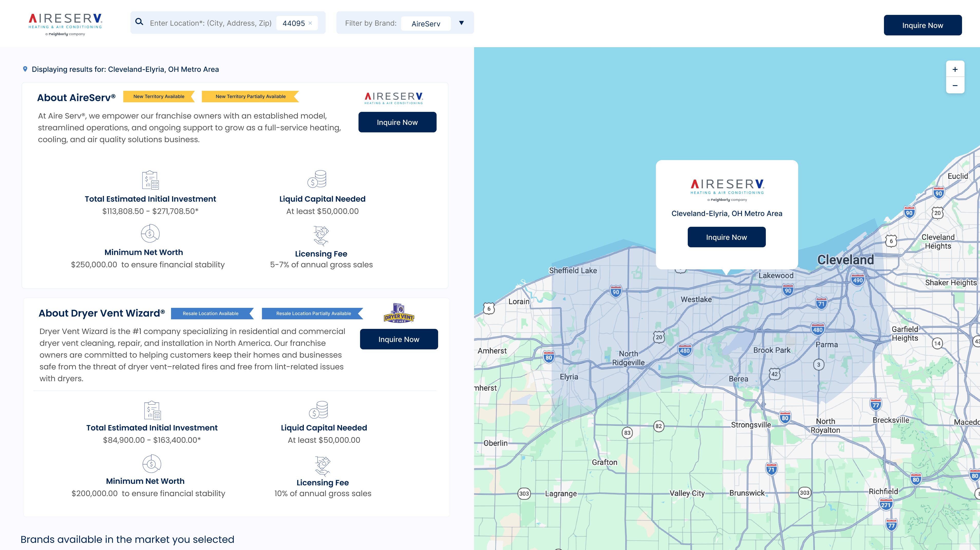Click the Route 303 marker near Lagrange

(524, 493)
